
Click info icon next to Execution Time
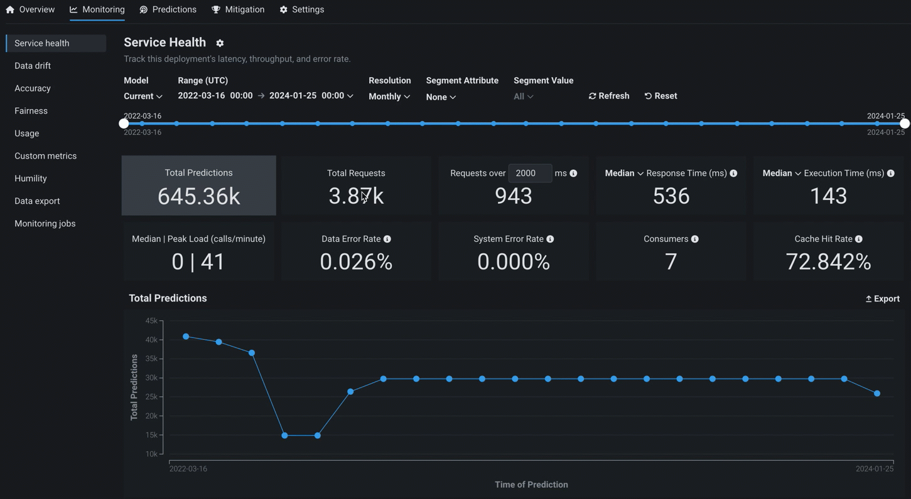[891, 173]
